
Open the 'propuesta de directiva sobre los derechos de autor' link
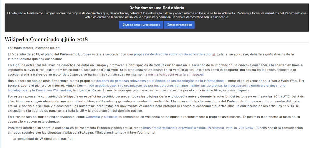pyautogui.click(x=172, y=54)
